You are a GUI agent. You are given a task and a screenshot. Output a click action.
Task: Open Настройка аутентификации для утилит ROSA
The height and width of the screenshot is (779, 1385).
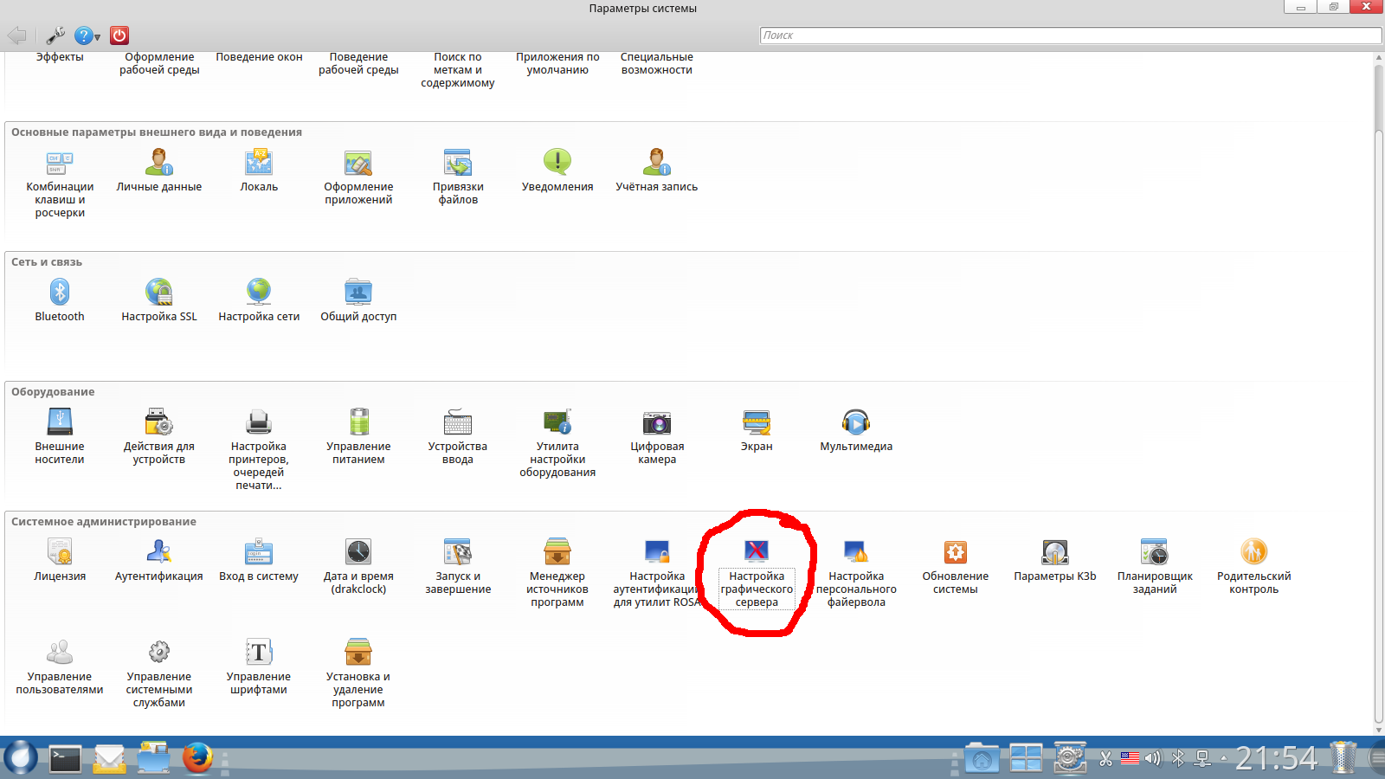click(x=657, y=573)
